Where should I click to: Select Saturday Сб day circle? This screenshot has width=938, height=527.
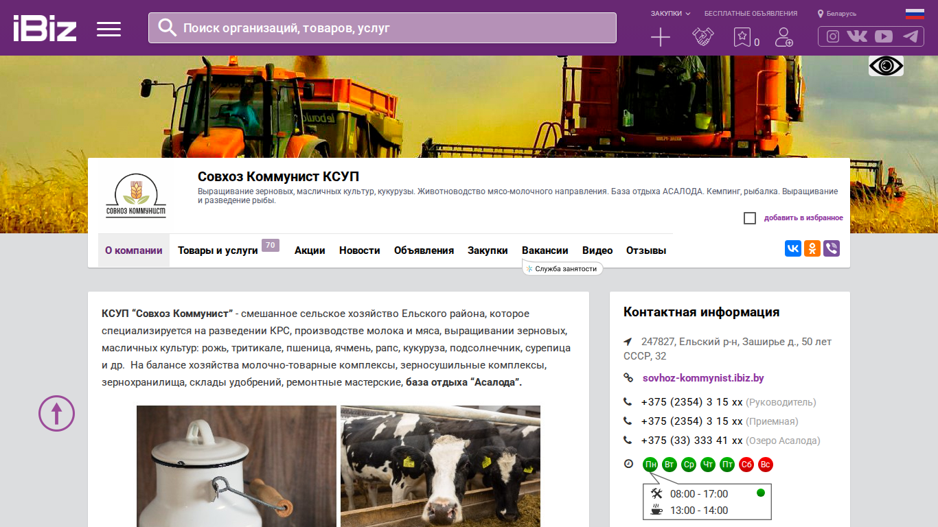(x=746, y=465)
